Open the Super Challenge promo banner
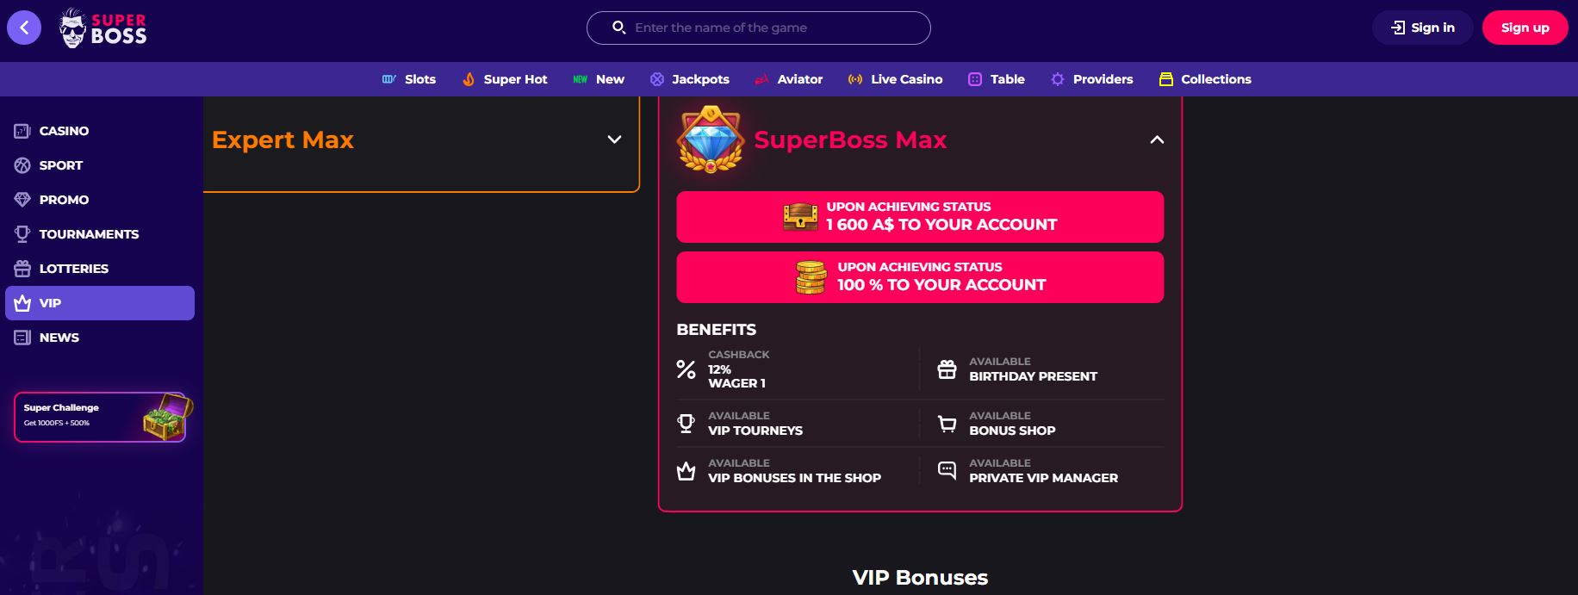Viewport: 1578px width, 595px height. click(100, 417)
